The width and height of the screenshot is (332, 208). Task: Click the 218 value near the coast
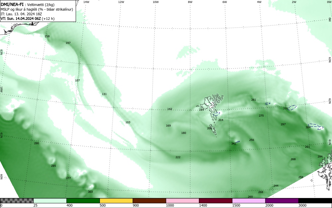tap(47, 36)
